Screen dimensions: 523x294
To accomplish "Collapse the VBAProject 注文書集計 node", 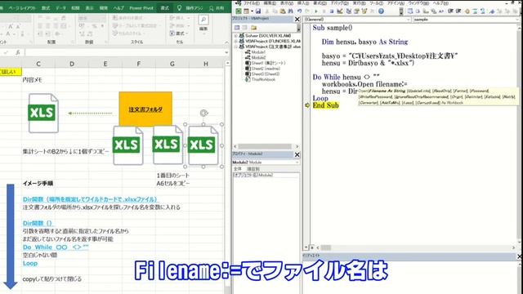I will (x=236, y=47).
